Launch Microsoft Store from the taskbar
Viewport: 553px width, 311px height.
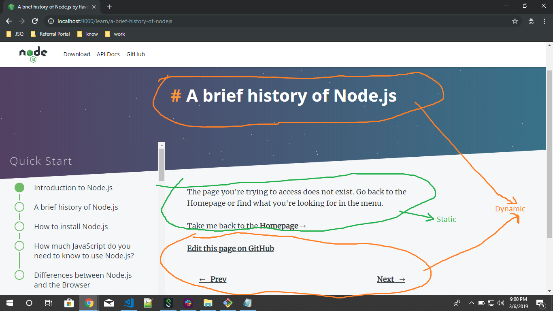coord(69,303)
